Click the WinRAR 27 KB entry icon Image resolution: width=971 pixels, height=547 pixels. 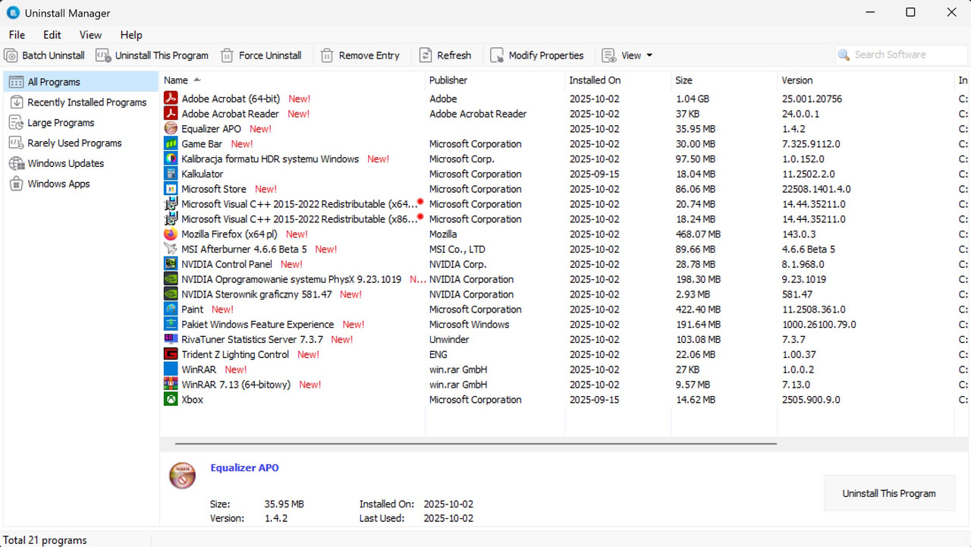170,369
